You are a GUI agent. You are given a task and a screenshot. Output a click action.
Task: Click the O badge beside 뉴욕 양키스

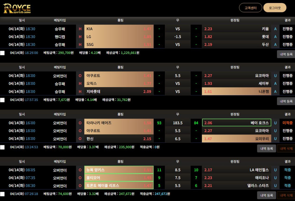[x=80, y=170]
